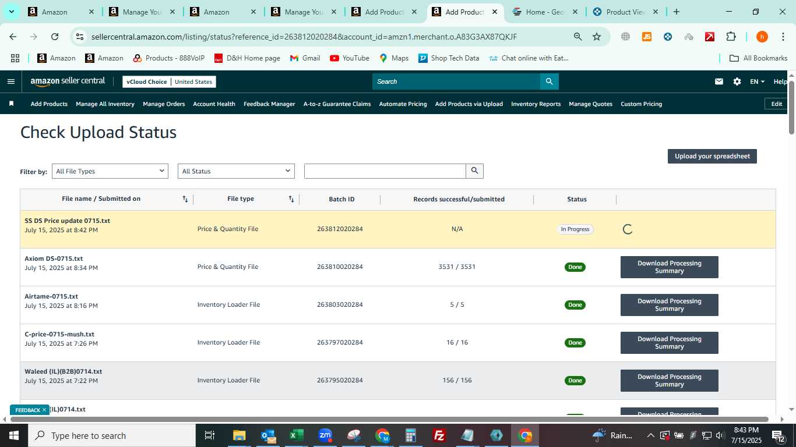Sort by File type arrows
Screen dimensions: 796x447
[291, 199]
